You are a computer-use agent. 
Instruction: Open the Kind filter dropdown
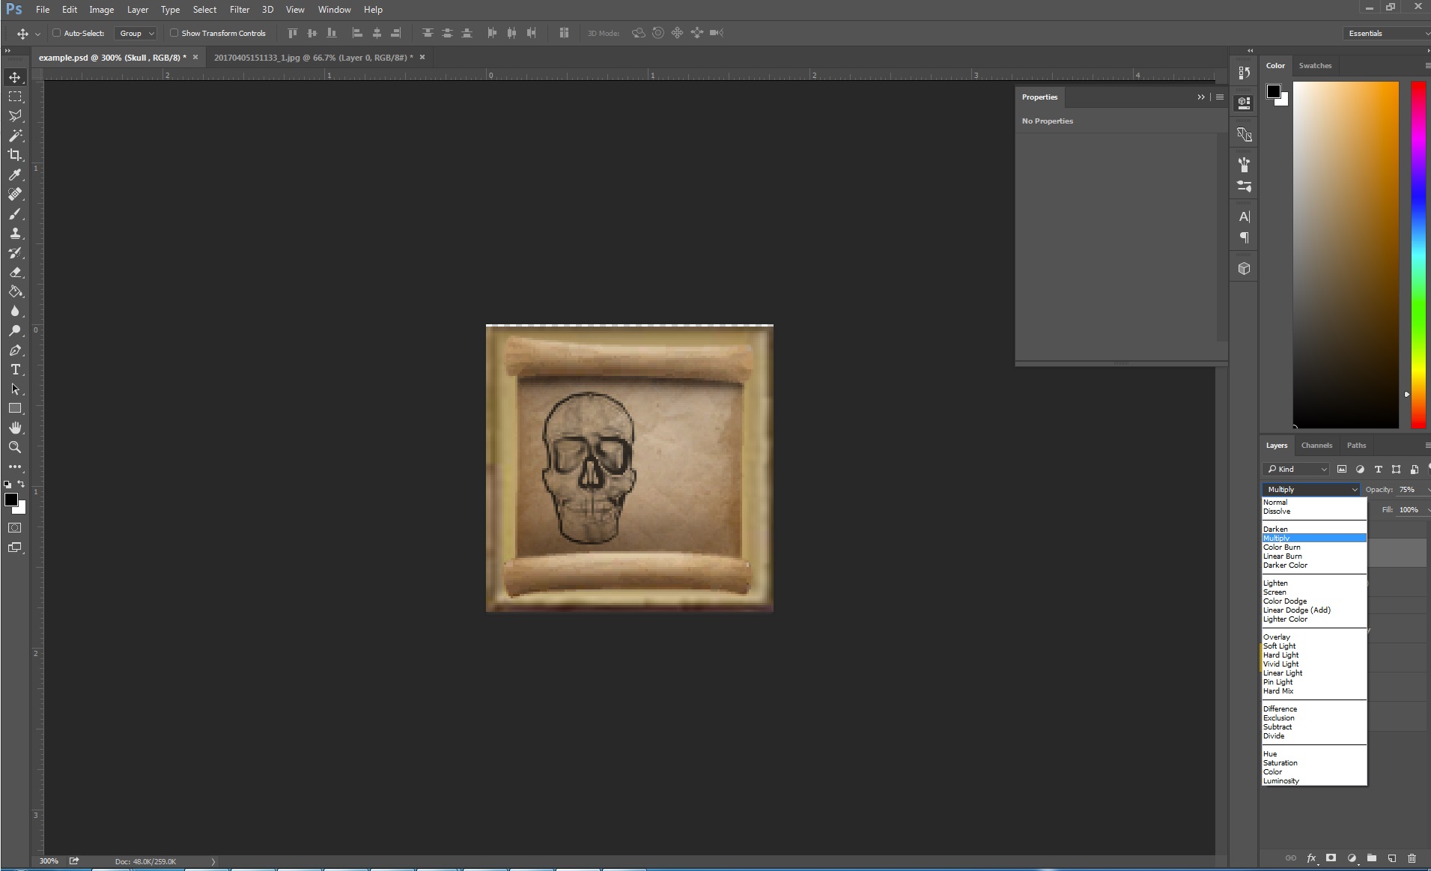pos(1295,470)
